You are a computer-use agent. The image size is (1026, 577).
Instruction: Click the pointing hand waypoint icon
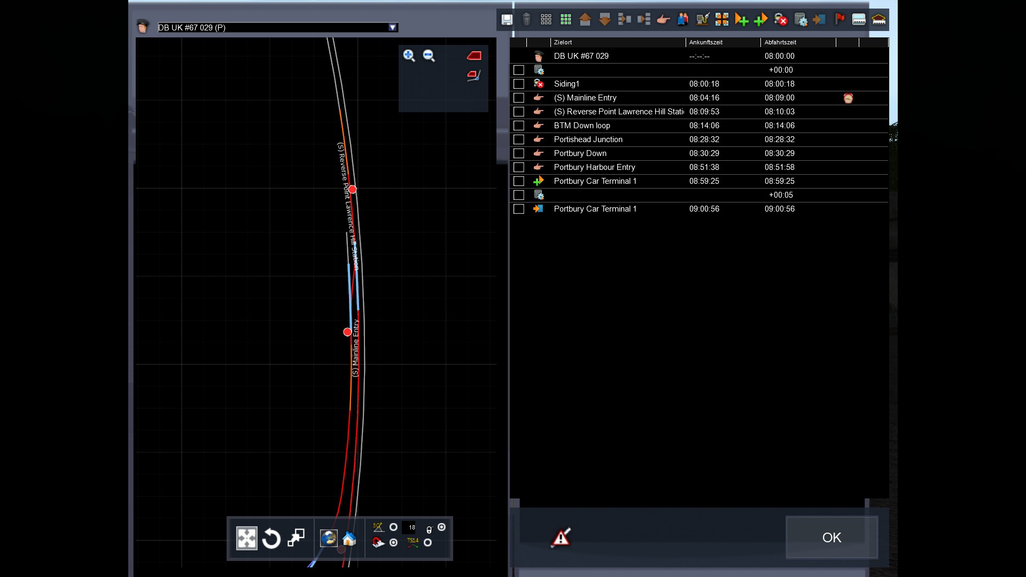(663, 20)
